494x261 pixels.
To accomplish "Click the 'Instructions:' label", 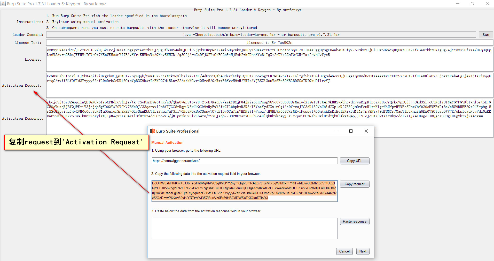I will click(30, 22).
